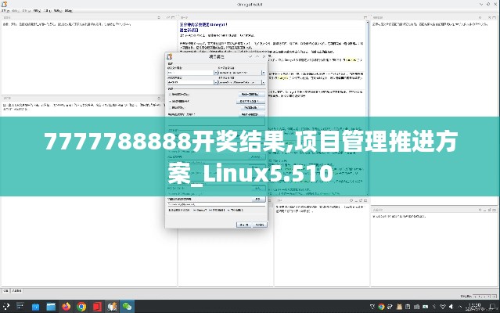
Task: Open the Help menu in OmegaT
Action: tap(68, 10)
